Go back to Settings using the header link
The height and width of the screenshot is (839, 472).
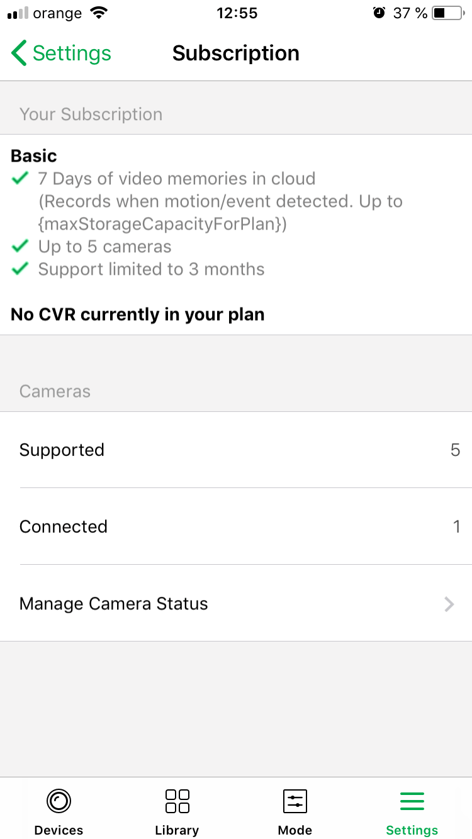click(x=72, y=53)
